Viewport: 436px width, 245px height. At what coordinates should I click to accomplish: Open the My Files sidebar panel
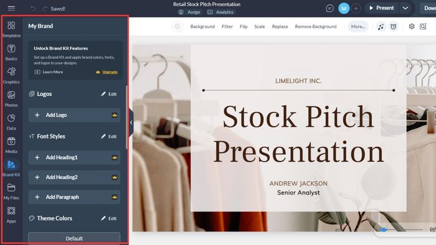coord(11,192)
